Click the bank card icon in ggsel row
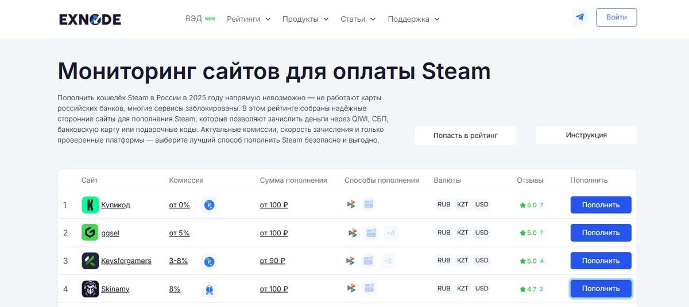 click(x=371, y=233)
